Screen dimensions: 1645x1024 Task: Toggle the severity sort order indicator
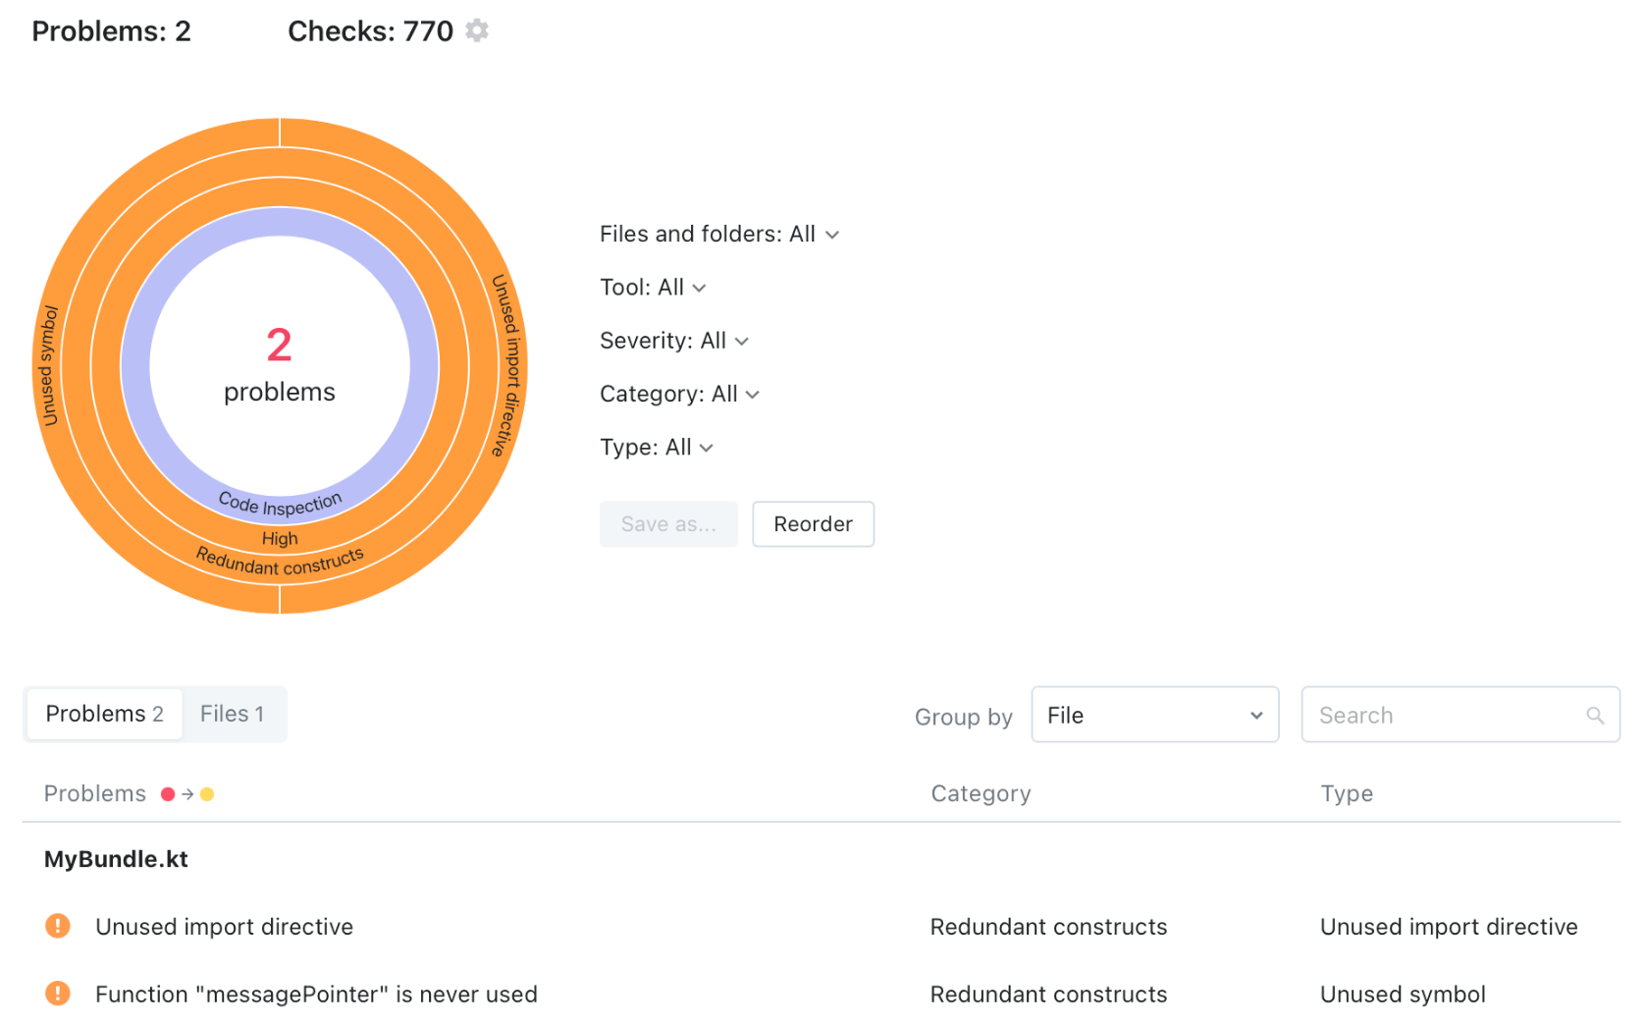(187, 794)
